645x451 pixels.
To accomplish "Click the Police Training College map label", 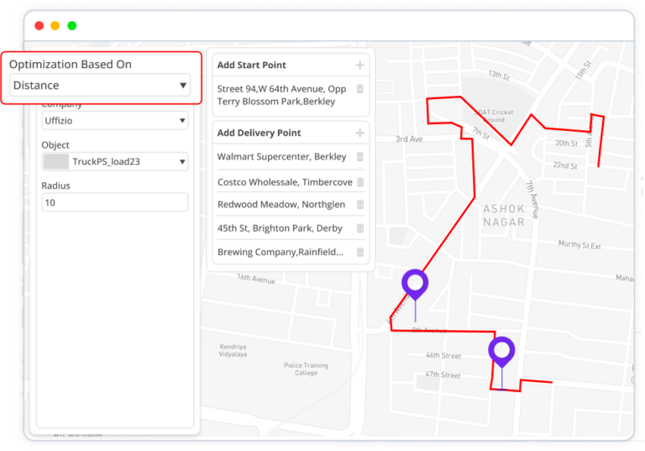I will click(306, 369).
